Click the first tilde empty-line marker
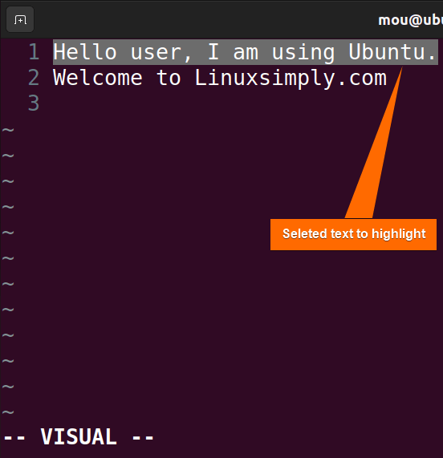The width and height of the screenshot is (443, 458). 8,129
